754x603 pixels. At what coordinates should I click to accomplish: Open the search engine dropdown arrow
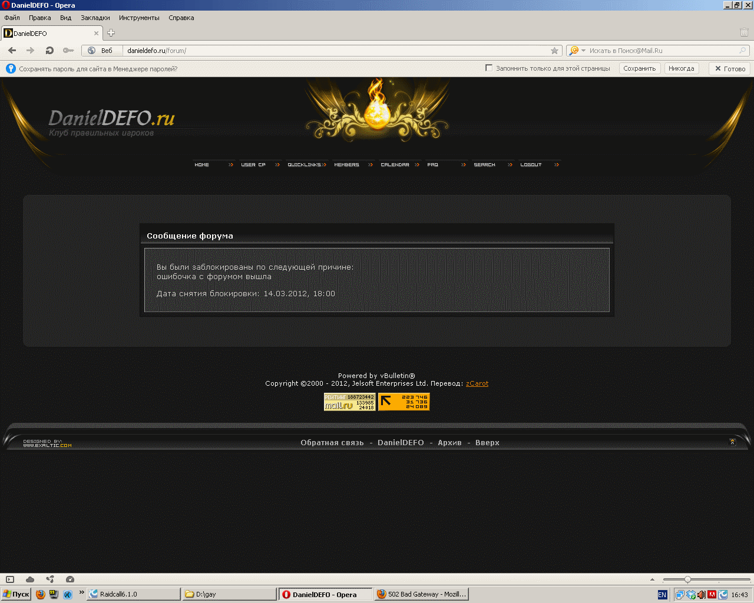[x=584, y=51]
